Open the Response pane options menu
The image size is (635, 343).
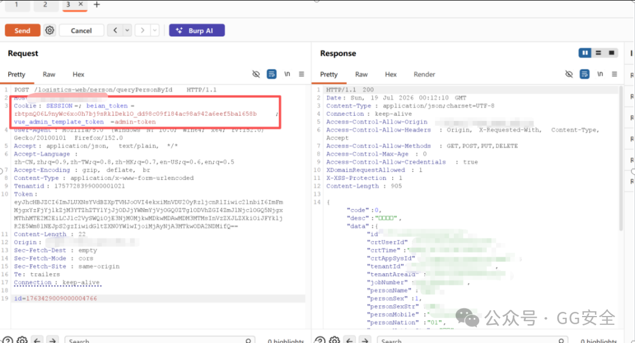coord(615,74)
